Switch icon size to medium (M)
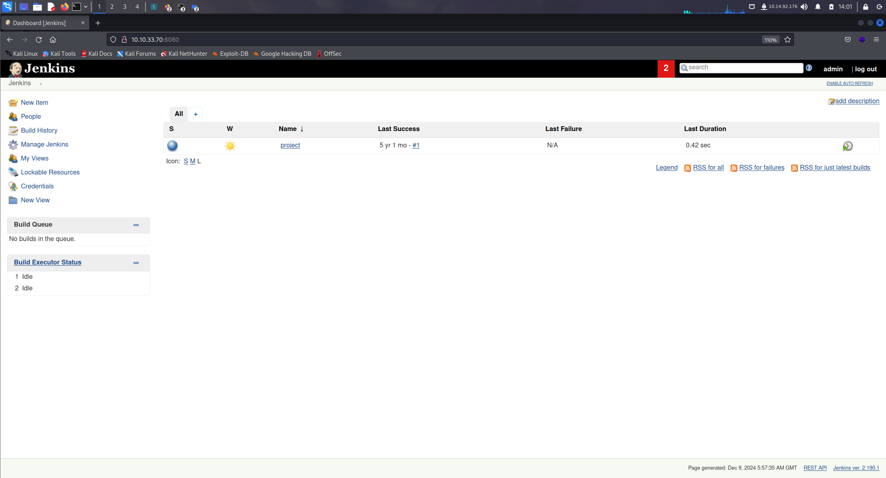Screen dimensions: 886x478 (193, 161)
